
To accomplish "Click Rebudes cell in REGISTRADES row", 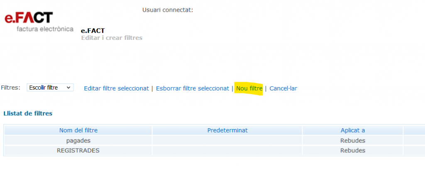I will point(353,150).
